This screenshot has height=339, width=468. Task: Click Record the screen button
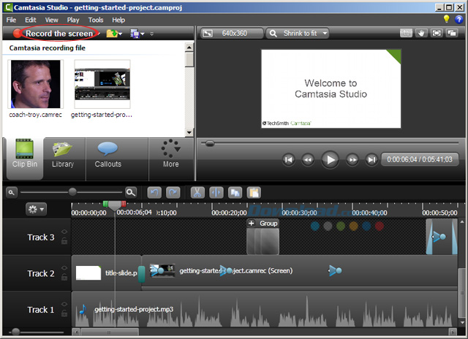56,34
